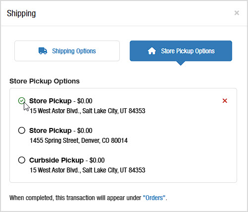The image size is (248, 212).
Task: Click the delivery truck icon
Action: (43, 51)
